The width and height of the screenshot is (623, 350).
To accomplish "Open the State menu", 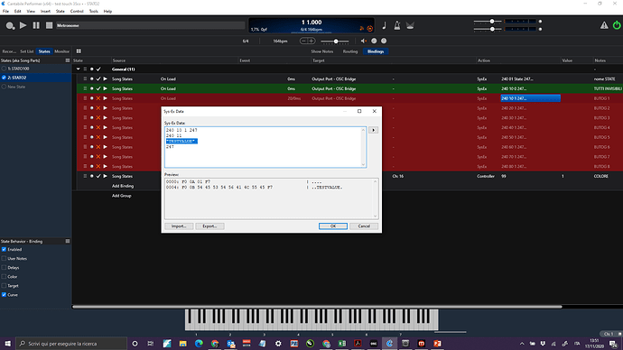I will (x=60, y=12).
